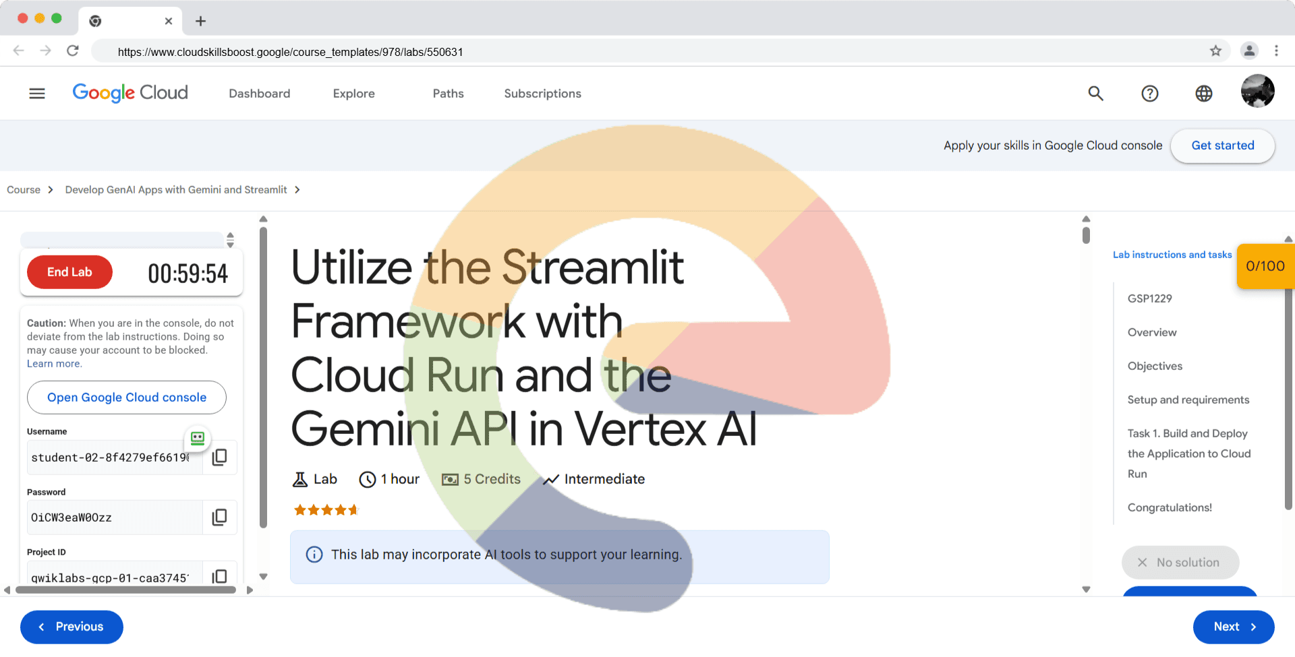Click the lab panel horizontal scrollbar

tap(125, 590)
